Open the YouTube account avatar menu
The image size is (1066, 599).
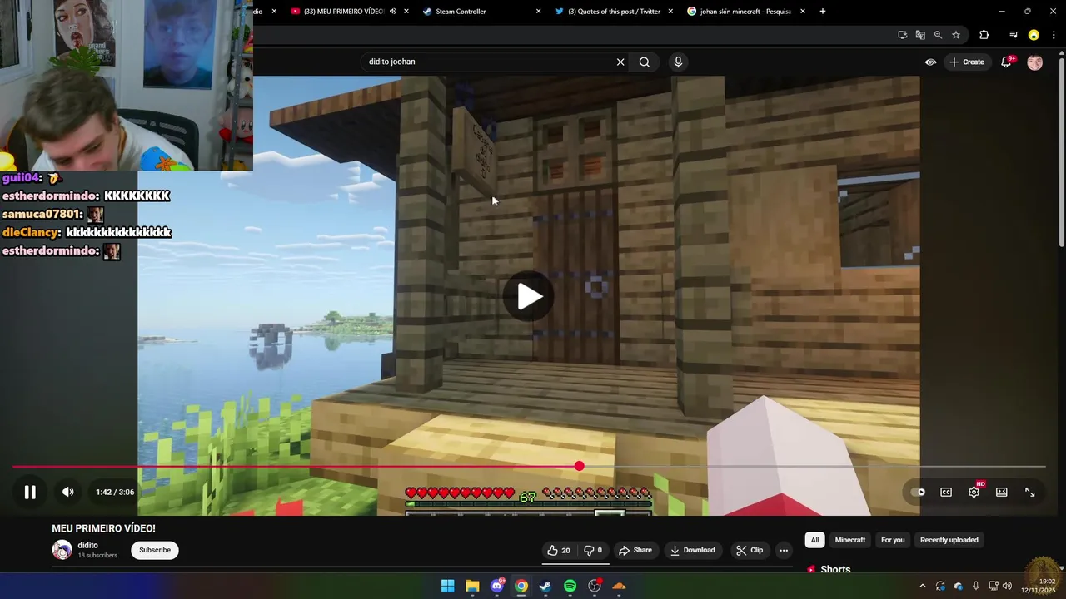[1034, 62]
